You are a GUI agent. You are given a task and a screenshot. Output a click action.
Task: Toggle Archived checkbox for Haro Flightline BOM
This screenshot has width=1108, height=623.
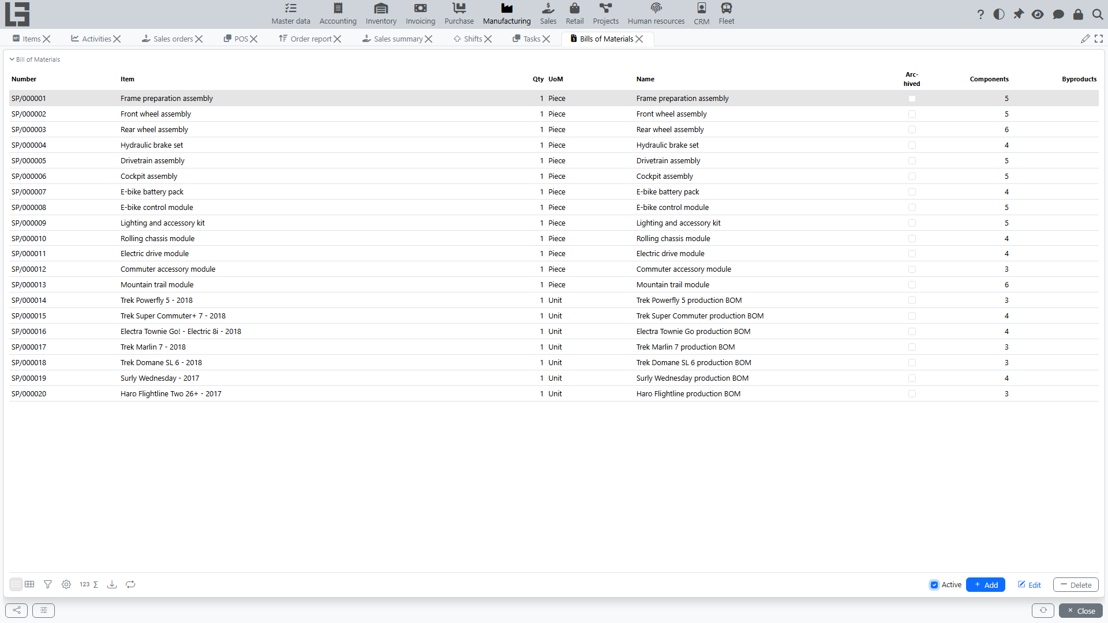(912, 394)
